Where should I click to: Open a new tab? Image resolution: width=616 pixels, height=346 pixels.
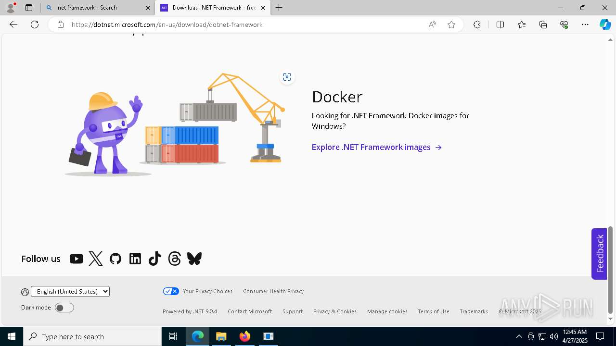tap(279, 8)
